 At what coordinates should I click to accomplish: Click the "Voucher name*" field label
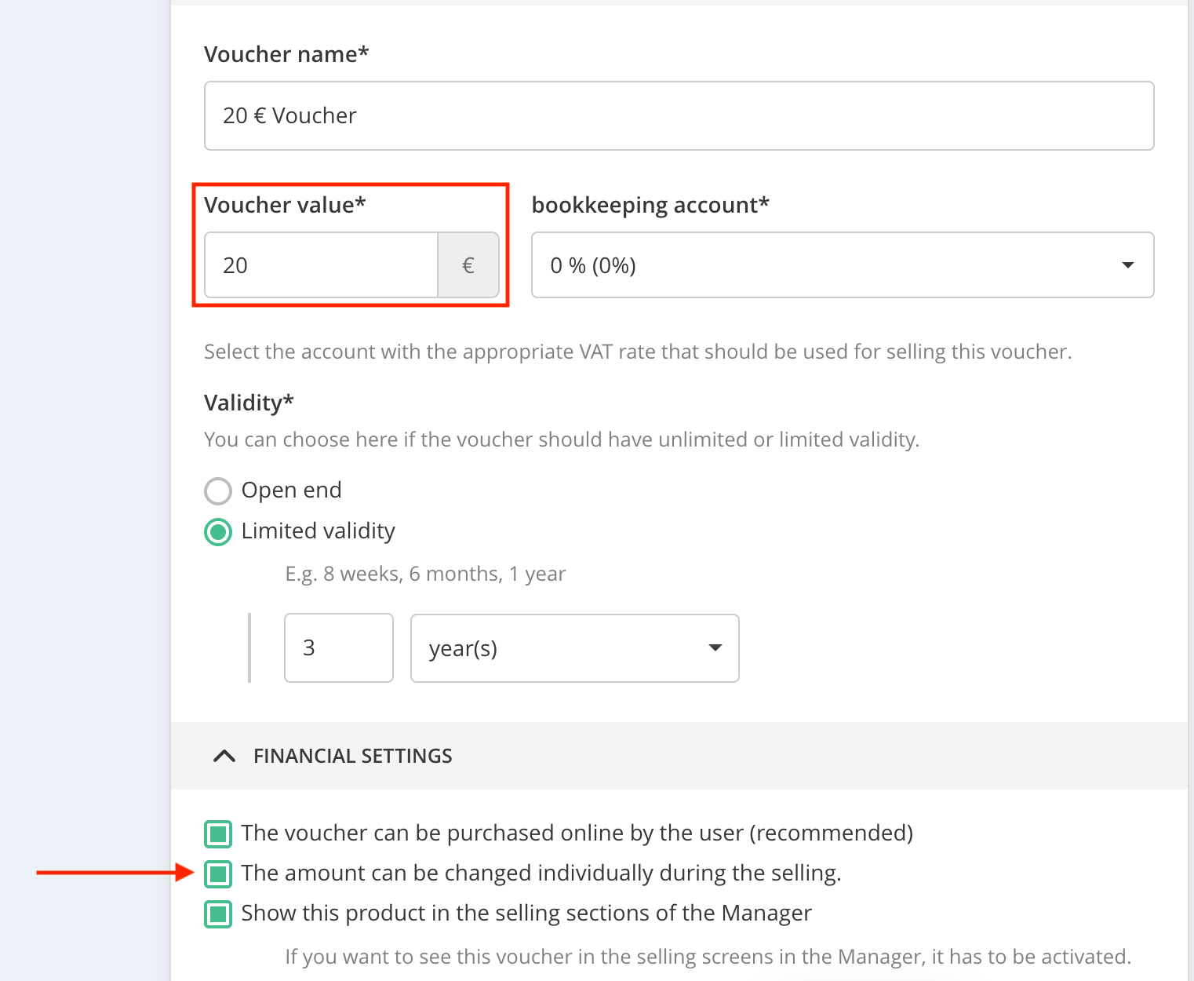[286, 54]
